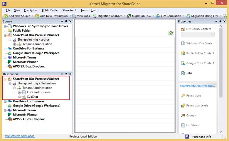Open the Migration Analyzer dropdown arrow
This screenshot has width=229, height=141.
click(124, 16)
